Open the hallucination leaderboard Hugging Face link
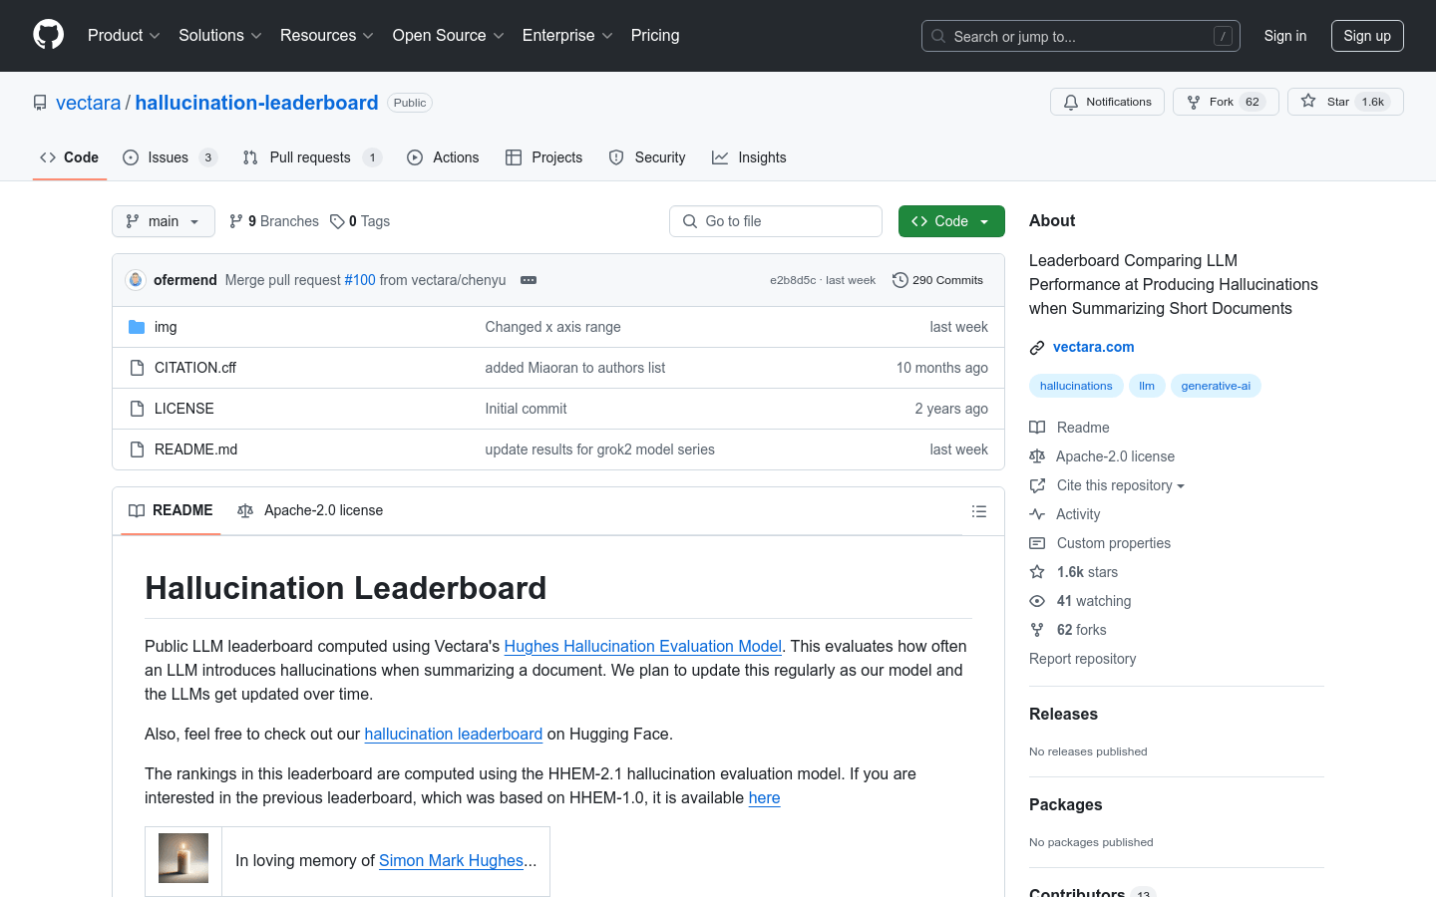The height and width of the screenshot is (897, 1436). point(454,734)
